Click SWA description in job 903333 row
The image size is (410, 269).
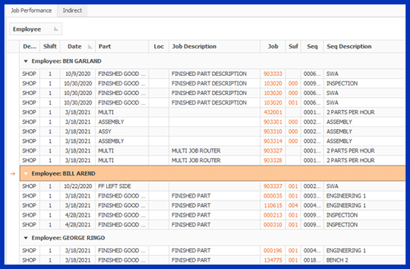[332, 74]
